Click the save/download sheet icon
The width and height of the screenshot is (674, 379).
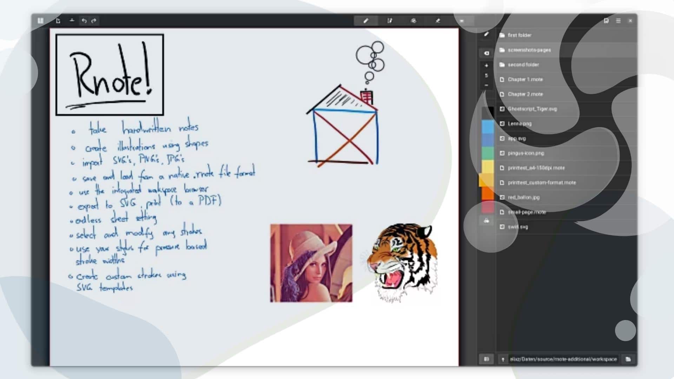(x=72, y=21)
